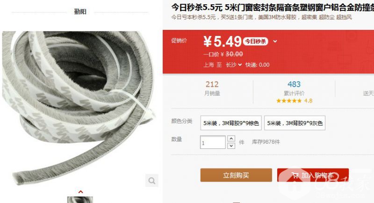
Task: Click the quantity input field
Action: [x=213, y=142]
